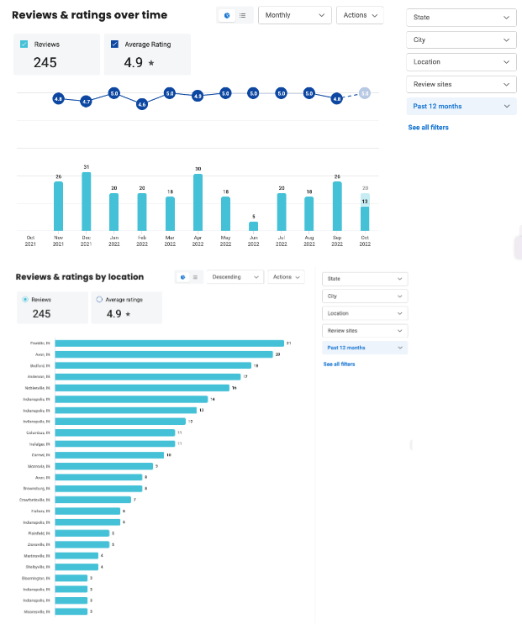The image size is (522, 624).
Task: Click the 4.9 rating point for Apr 2022
Action: [198, 96]
